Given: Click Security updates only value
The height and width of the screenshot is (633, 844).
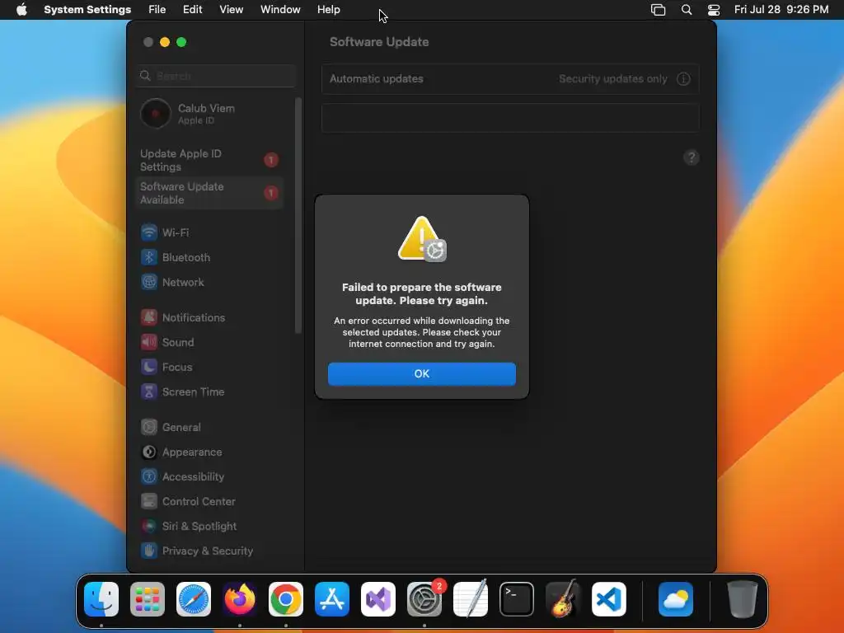Looking at the screenshot, I should coord(612,79).
